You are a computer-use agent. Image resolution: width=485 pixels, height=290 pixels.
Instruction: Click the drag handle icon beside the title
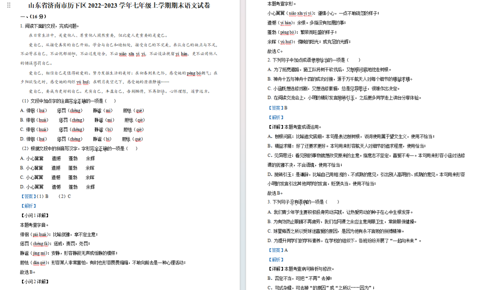coord(10,5)
